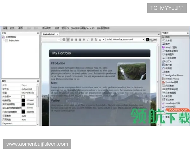Click the 保存 save button
This screenshot has height=152, width=190.
[x=20, y=28]
